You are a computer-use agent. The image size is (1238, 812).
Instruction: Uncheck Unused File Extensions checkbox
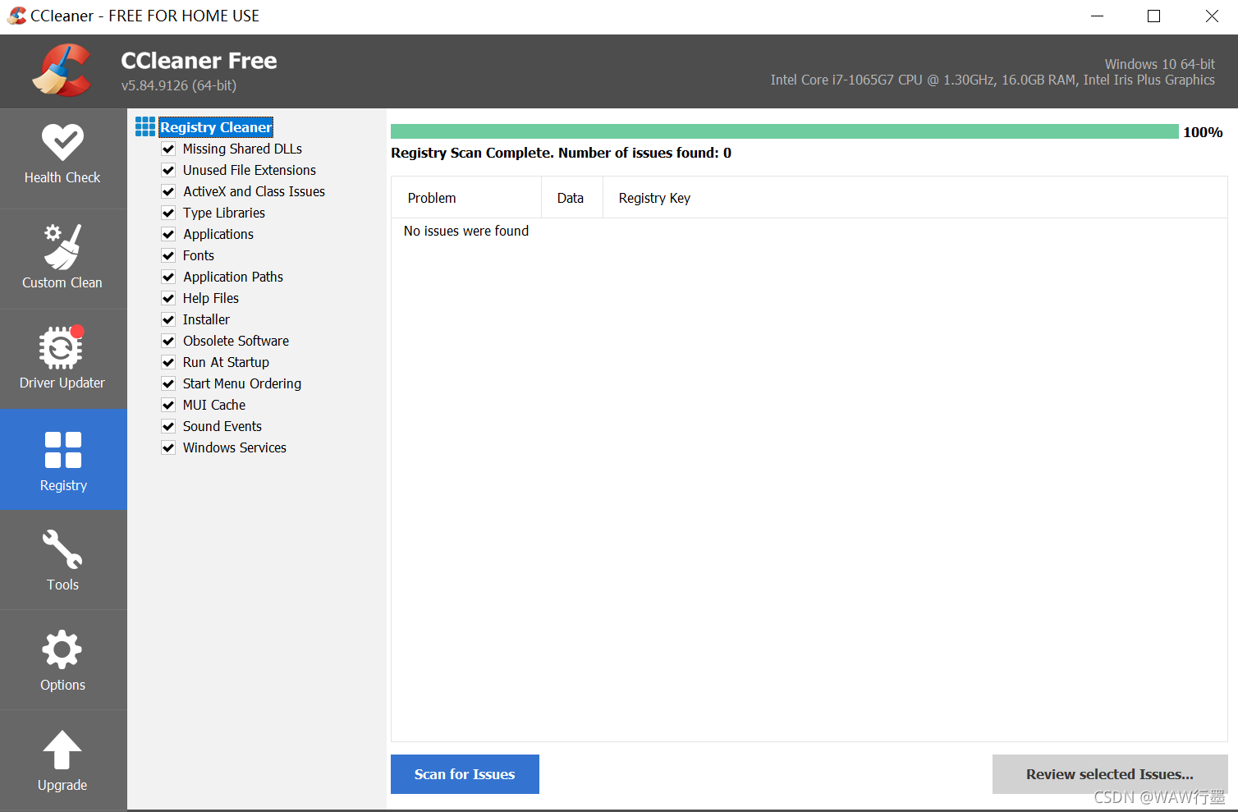click(x=168, y=170)
